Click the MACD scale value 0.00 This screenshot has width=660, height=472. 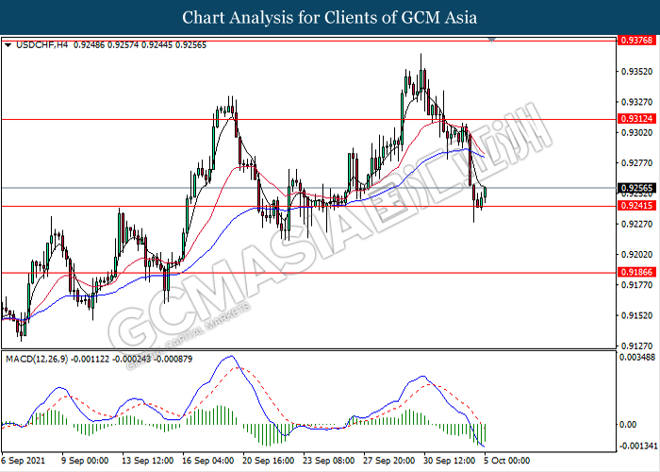pos(628,425)
